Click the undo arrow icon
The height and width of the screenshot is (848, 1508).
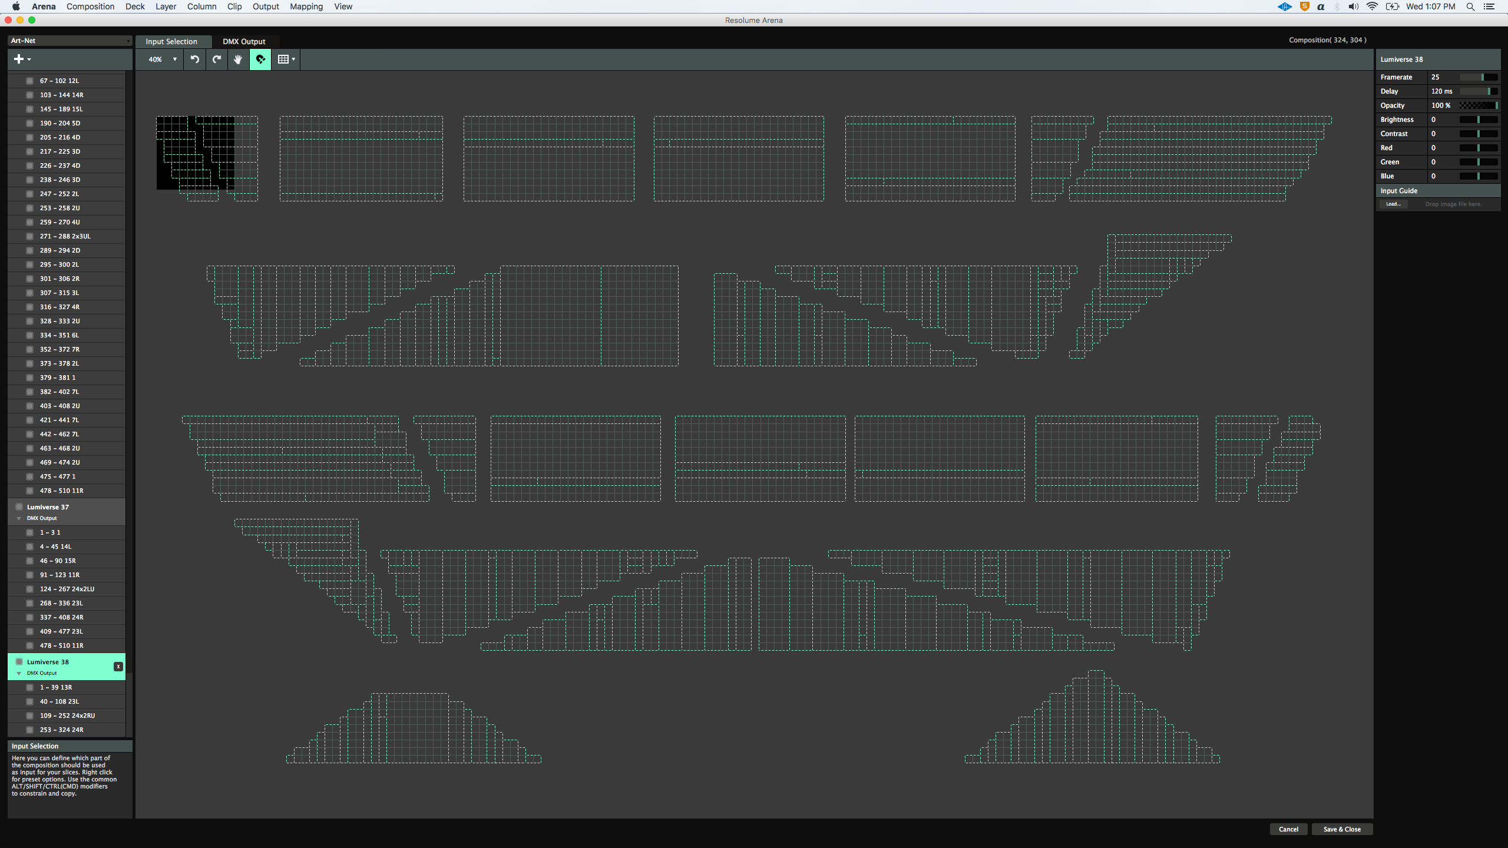195,59
